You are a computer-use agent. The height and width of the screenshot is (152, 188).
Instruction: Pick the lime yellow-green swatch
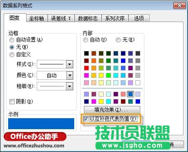click(x=101, y=68)
